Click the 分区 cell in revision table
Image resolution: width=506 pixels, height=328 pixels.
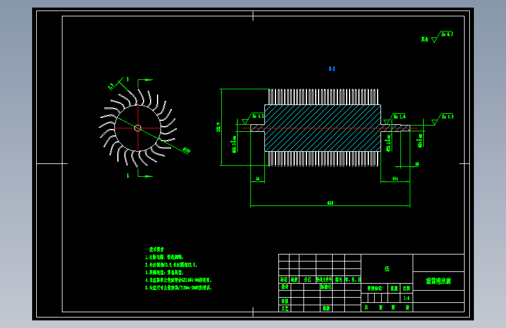[x=308, y=280]
